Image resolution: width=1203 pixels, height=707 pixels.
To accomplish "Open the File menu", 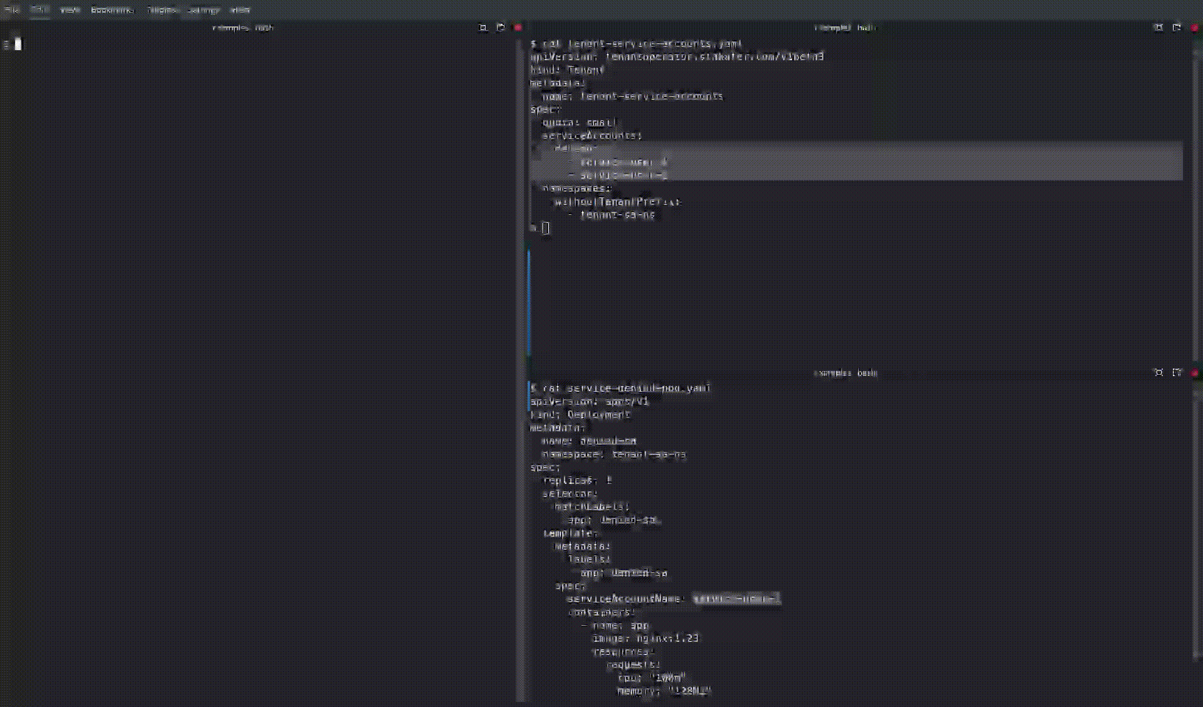I will [12, 10].
